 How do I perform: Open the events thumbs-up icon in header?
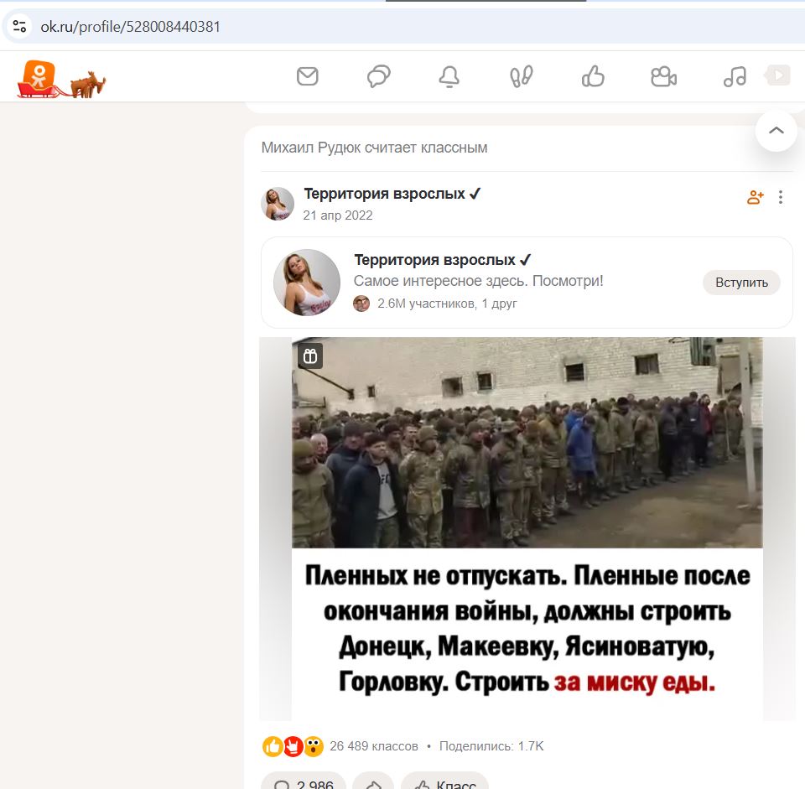click(593, 76)
